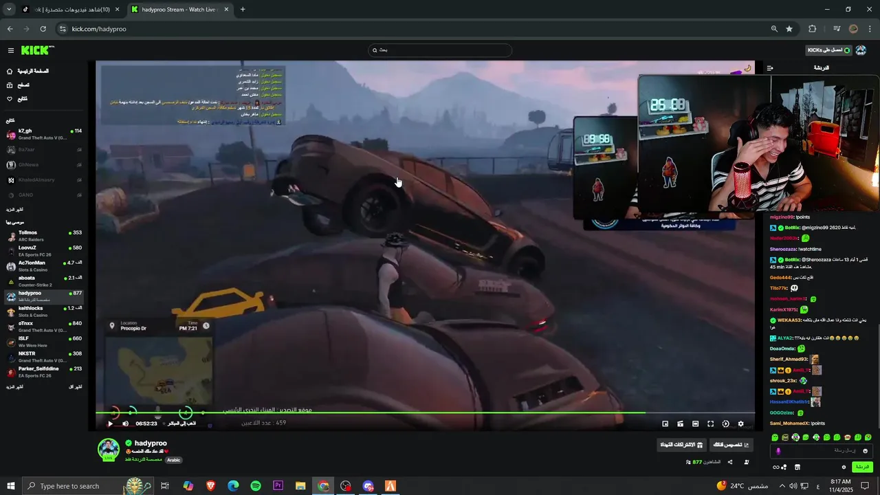Show more followed channels in sidebar
Viewport: 880px width, 495px height.
[x=14, y=209]
